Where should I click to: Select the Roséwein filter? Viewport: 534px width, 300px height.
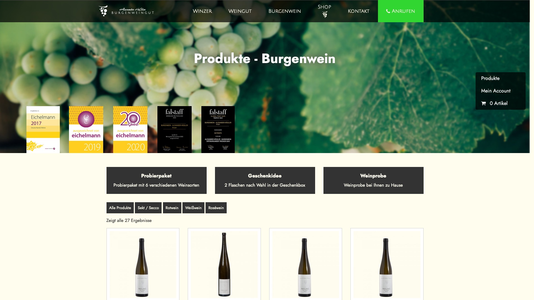pyautogui.click(x=216, y=208)
